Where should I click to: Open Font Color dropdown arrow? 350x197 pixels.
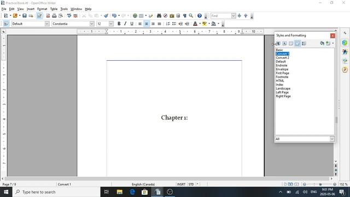[200, 24]
